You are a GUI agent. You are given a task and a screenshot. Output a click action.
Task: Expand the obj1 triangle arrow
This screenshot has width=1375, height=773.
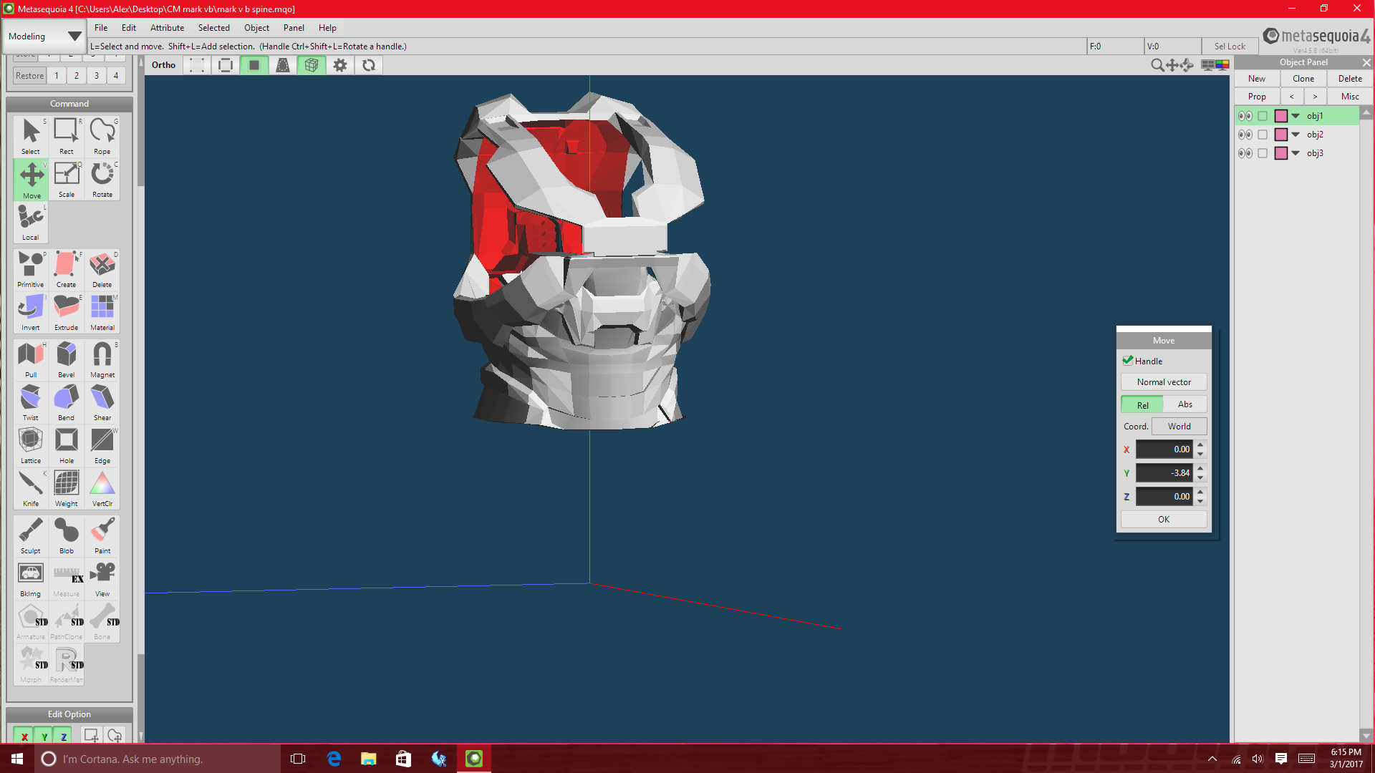(x=1296, y=116)
